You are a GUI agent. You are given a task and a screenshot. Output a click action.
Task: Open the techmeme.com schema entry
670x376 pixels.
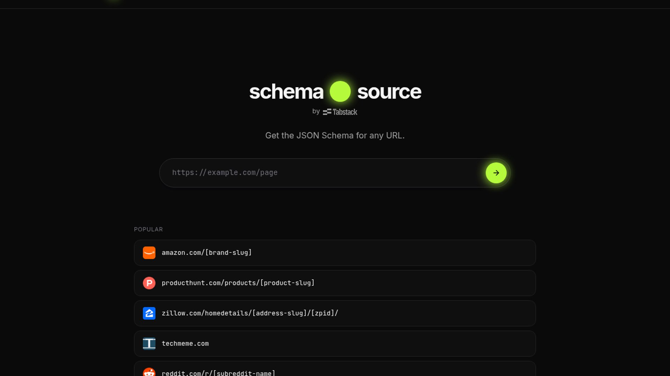point(335,344)
